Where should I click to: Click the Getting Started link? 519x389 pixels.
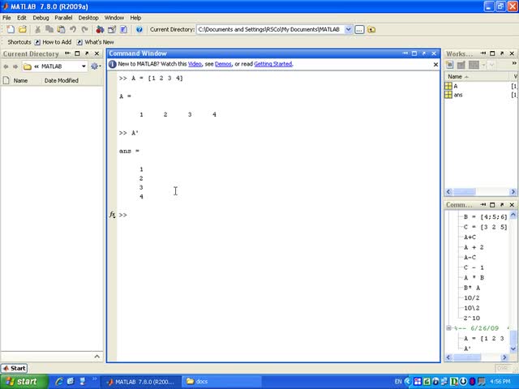(273, 64)
